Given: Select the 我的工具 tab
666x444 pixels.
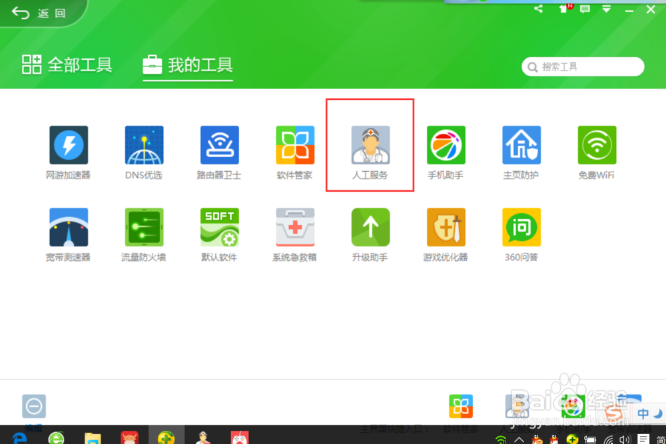Looking at the screenshot, I should point(188,65).
